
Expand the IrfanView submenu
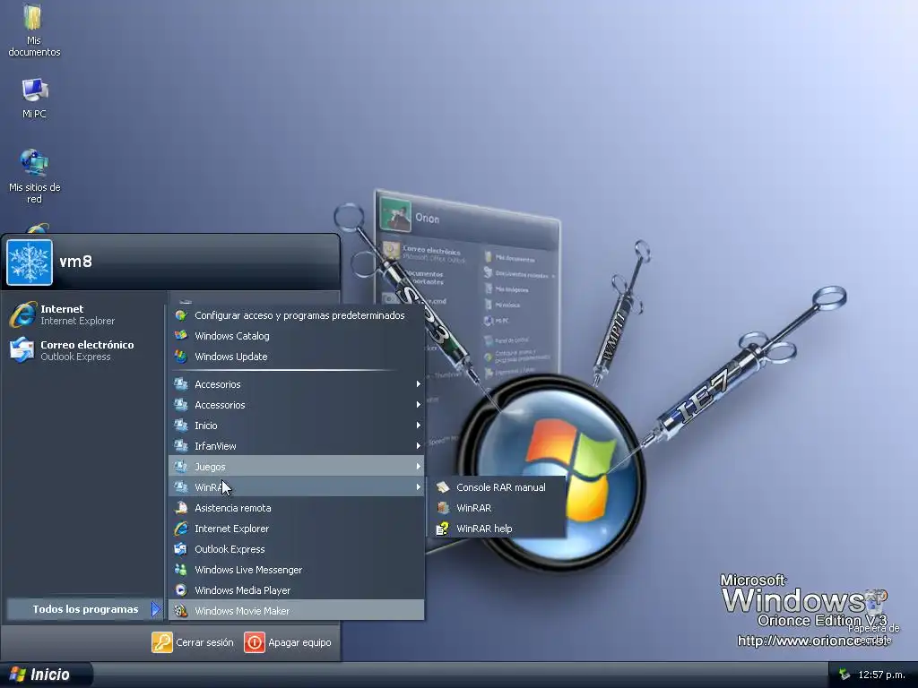(296, 446)
